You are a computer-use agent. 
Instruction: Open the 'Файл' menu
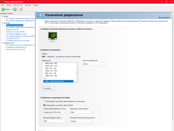pyautogui.click(x=2, y=5)
